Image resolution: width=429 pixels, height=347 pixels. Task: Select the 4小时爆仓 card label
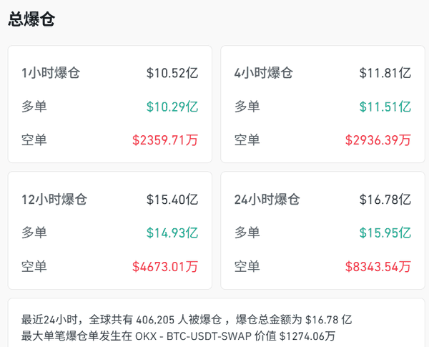click(x=264, y=73)
